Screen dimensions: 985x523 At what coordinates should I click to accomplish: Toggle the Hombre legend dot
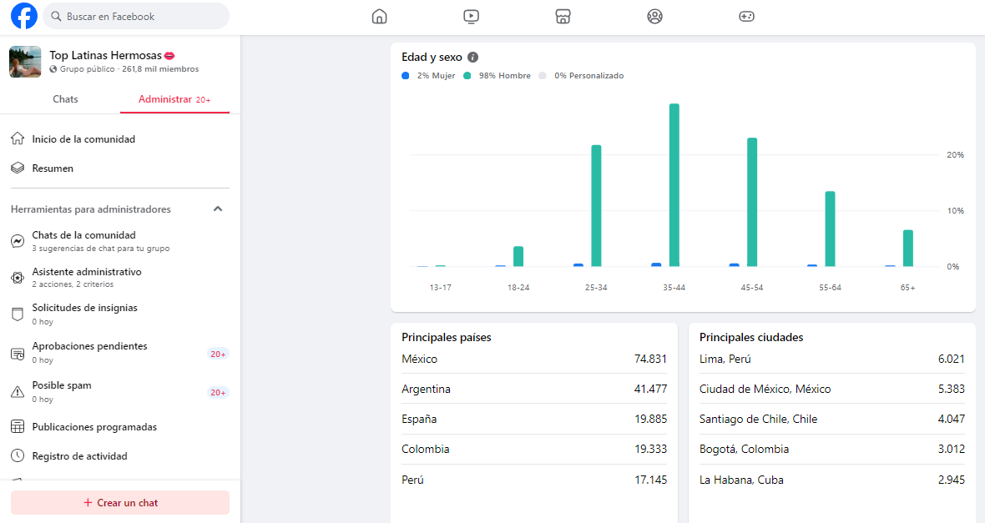(467, 75)
